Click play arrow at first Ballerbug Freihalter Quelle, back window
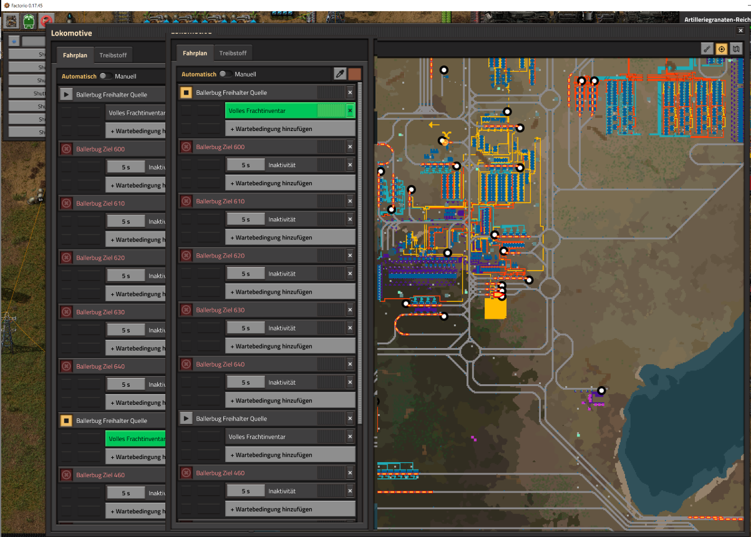Screen dimensions: 751x537 coord(66,95)
